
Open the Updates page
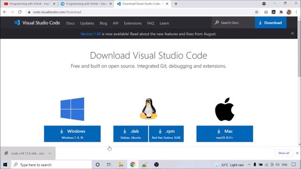pyautogui.click(x=87, y=23)
